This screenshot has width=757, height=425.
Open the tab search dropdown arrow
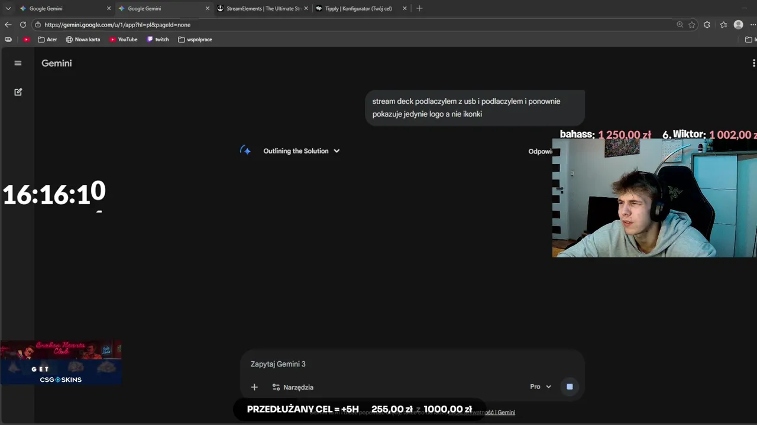pos(8,8)
